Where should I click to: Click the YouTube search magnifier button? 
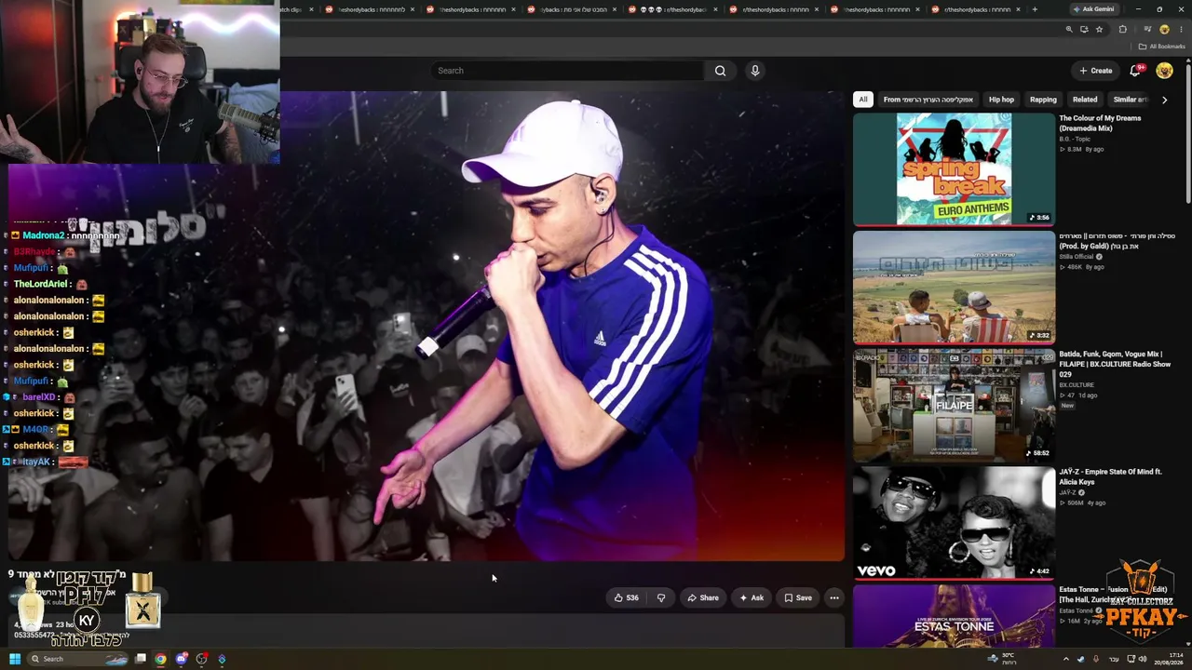tap(720, 71)
